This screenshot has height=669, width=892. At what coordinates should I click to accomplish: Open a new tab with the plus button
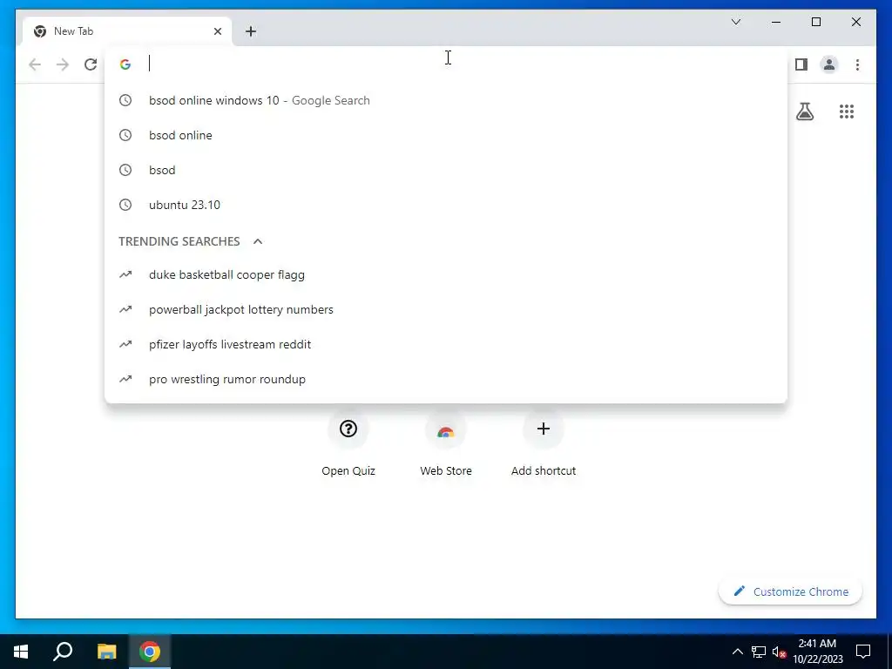pyautogui.click(x=251, y=31)
